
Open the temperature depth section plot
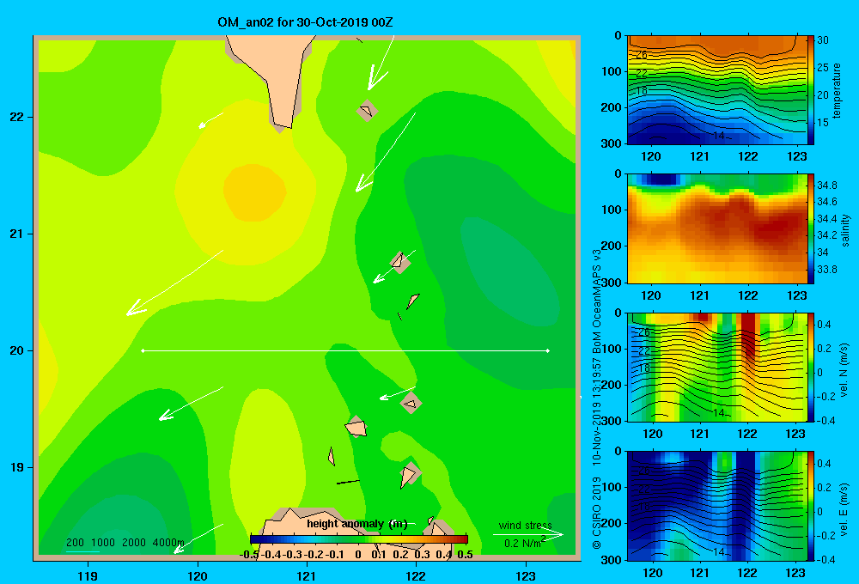coord(717,90)
